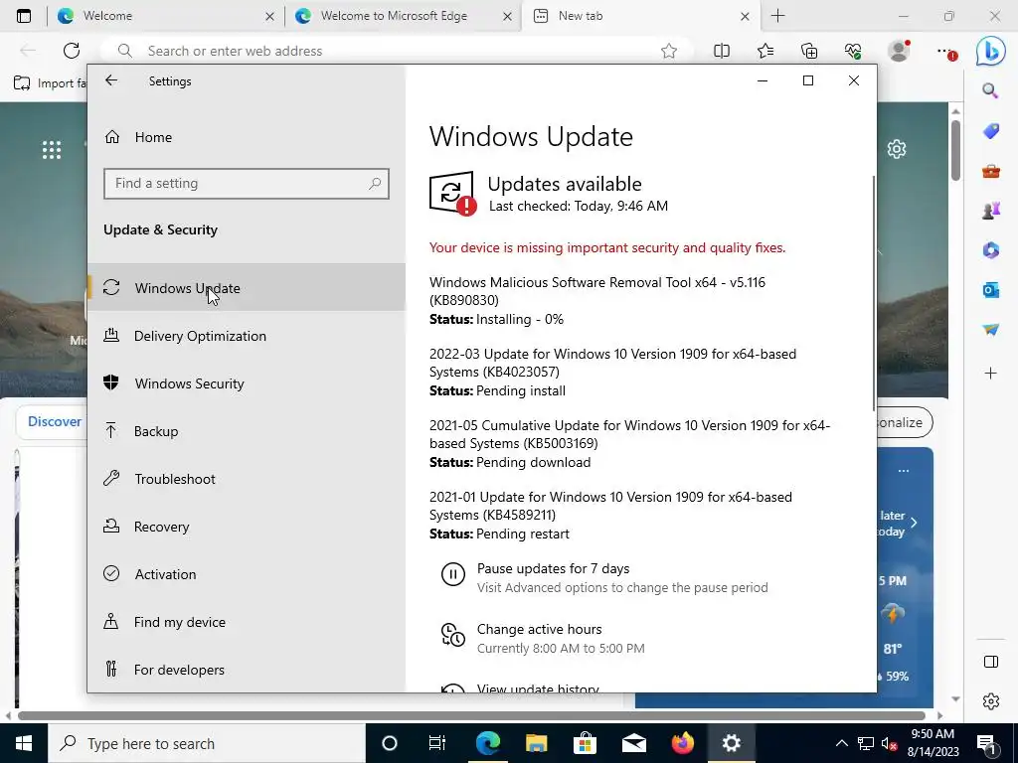Image resolution: width=1018 pixels, height=763 pixels.
Task: Open the Windows Start menu
Action: tap(24, 743)
